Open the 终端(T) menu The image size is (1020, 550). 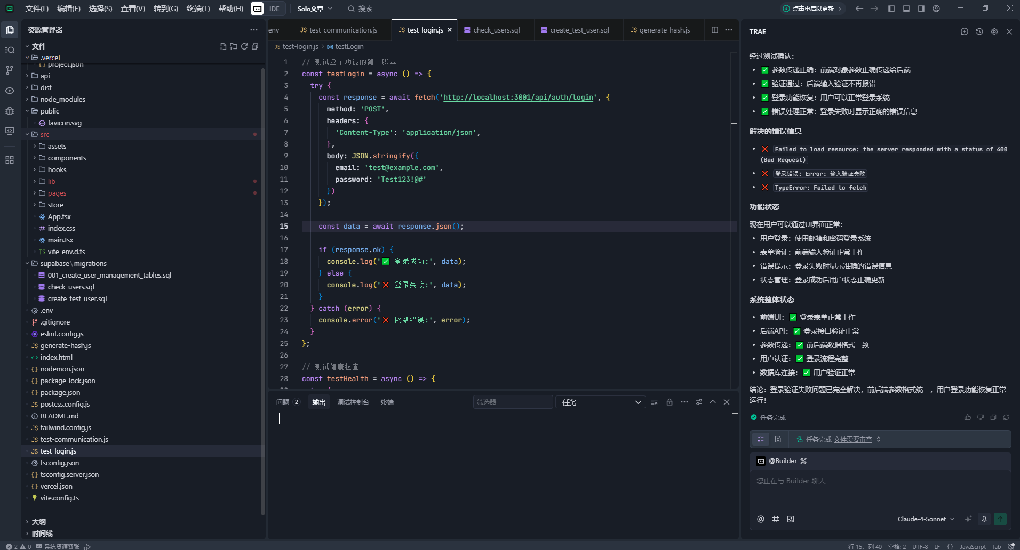point(198,9)
